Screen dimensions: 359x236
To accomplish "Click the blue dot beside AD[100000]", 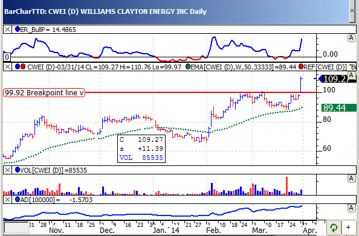I will pyautogui.click(x=18, y=200).
